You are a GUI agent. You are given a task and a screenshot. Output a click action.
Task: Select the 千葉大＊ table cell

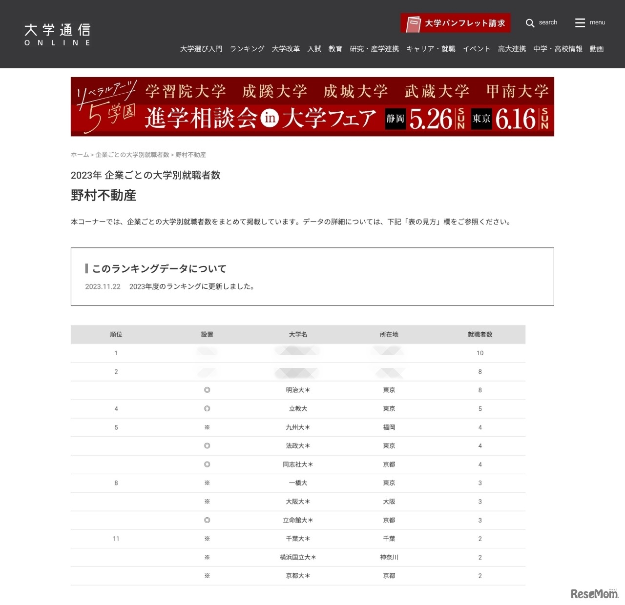[298, 539]
